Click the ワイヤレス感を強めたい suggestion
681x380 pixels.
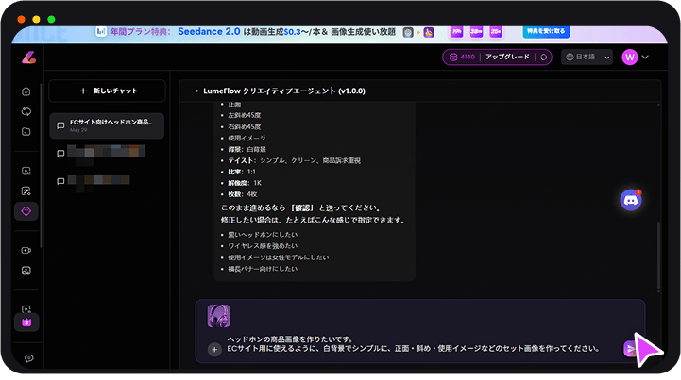click(x=263, y=246)
